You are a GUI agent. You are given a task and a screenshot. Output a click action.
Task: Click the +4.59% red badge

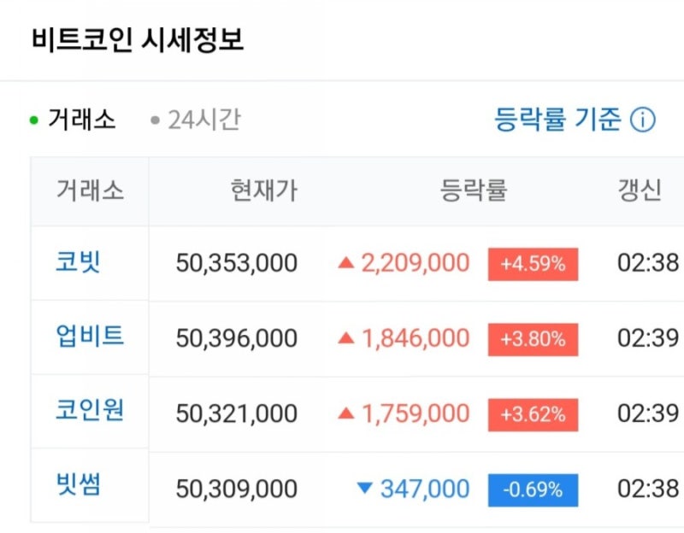[x=533, y=264]
